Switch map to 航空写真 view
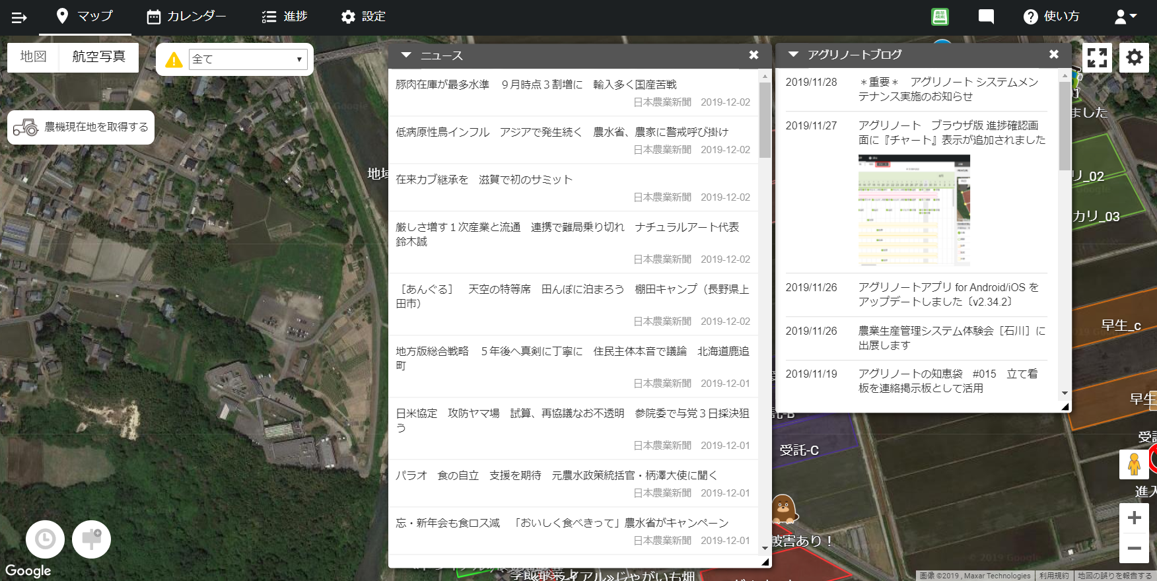 pyautogui.click(x=98, y=57)
